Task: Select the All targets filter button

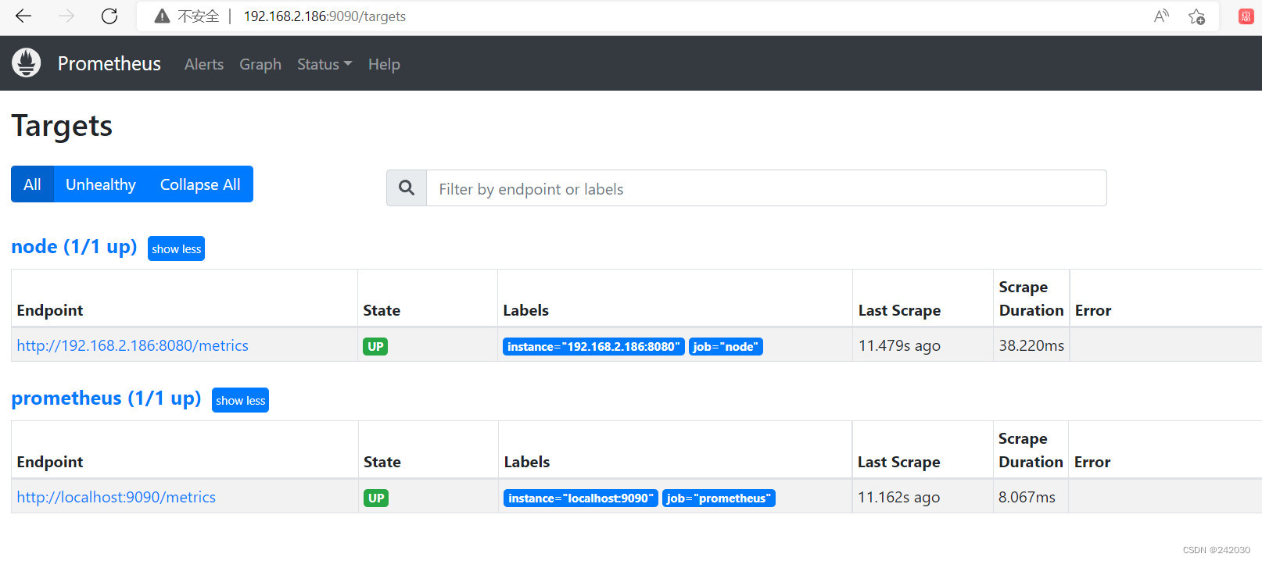Action: (32, 184)
